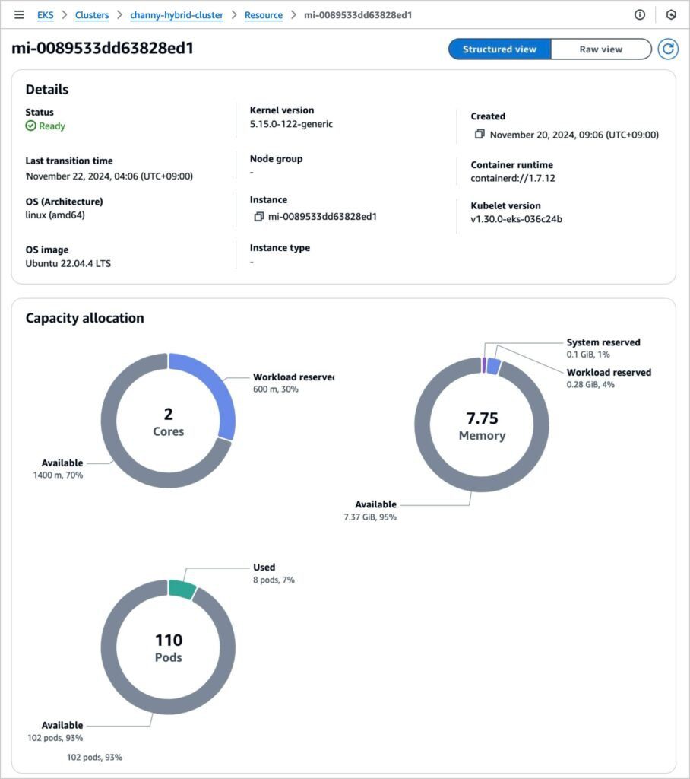Image resolution: width=690 pixels, height=779 pixels.
Task: Click the hexagon settings icon top right
Action: 671,15
